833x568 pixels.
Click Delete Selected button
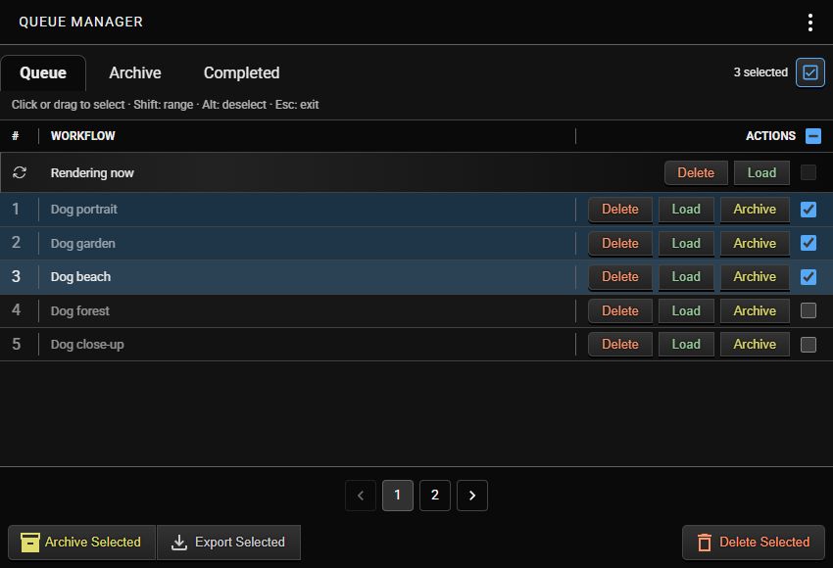(x=754, y=543)
